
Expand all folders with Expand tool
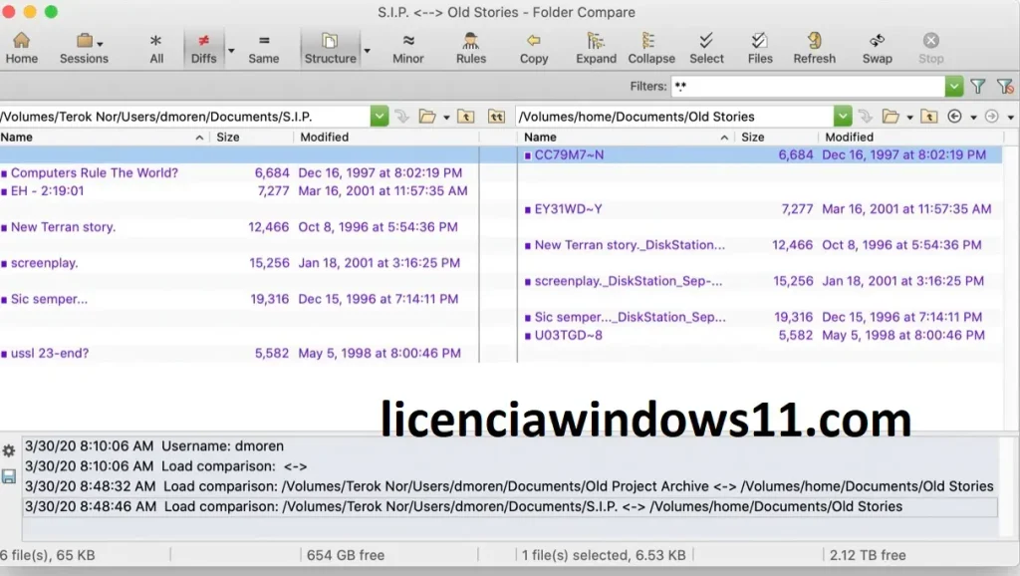(x=596, y=48)
